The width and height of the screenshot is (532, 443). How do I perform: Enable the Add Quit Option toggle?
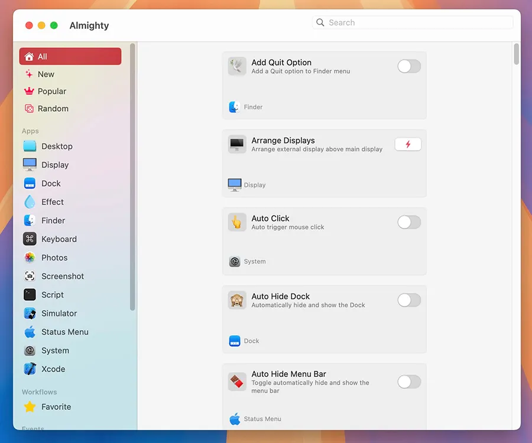408,66
